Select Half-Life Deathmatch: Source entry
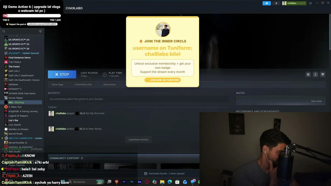This screenshot has height=186, width=331. click(x=24, y=80)
